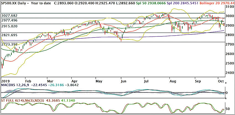Click the stochastic value 43.3685
Viewport: 235px width, 115px height.
[x=53, y=101]
